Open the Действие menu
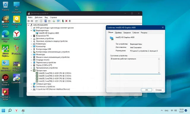Viewport: 190px width, 114px height. (38, 17)
